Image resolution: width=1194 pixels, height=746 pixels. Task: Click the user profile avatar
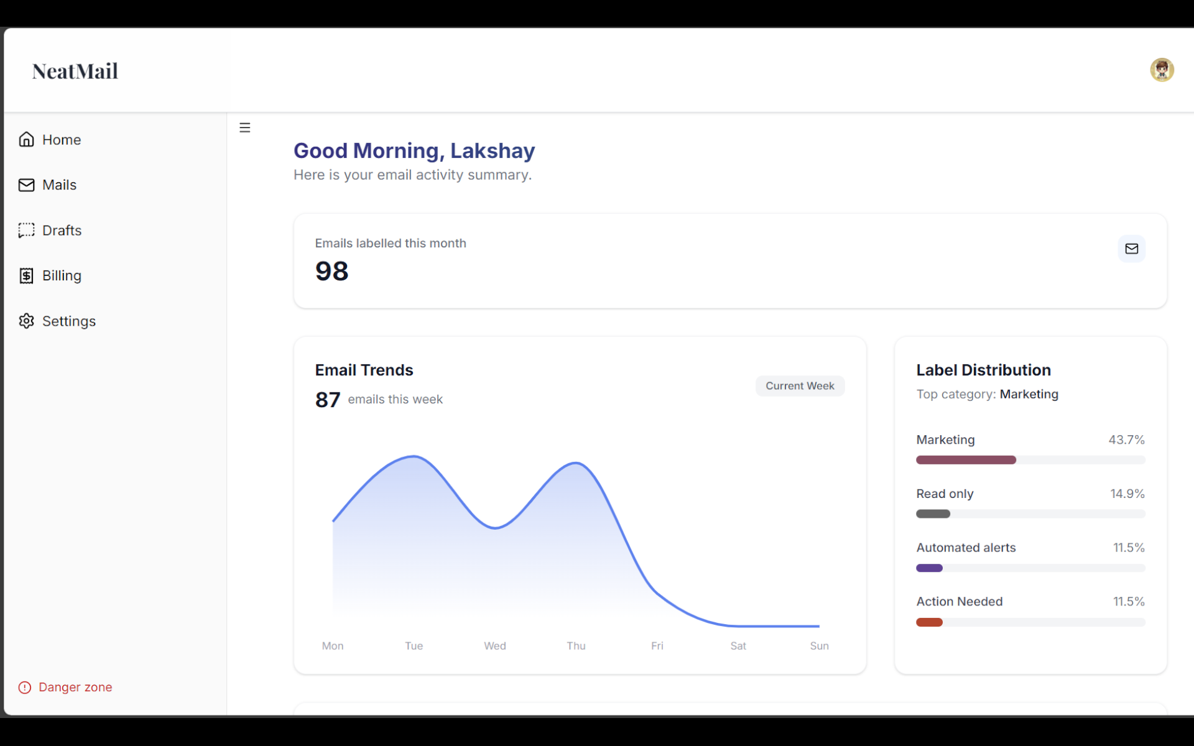pos(1162,70)
